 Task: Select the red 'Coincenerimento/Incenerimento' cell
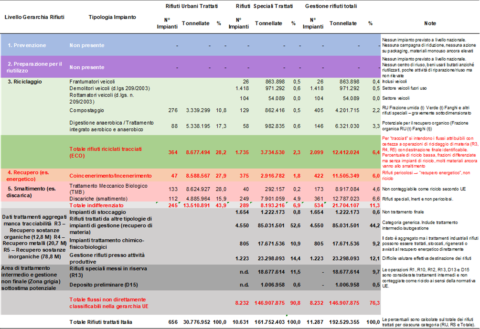click(x=110, y=176)
